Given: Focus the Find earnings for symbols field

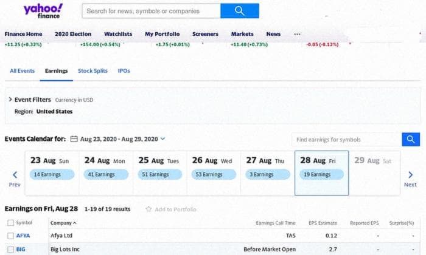Looking at the screenshot, I should 347,140.
